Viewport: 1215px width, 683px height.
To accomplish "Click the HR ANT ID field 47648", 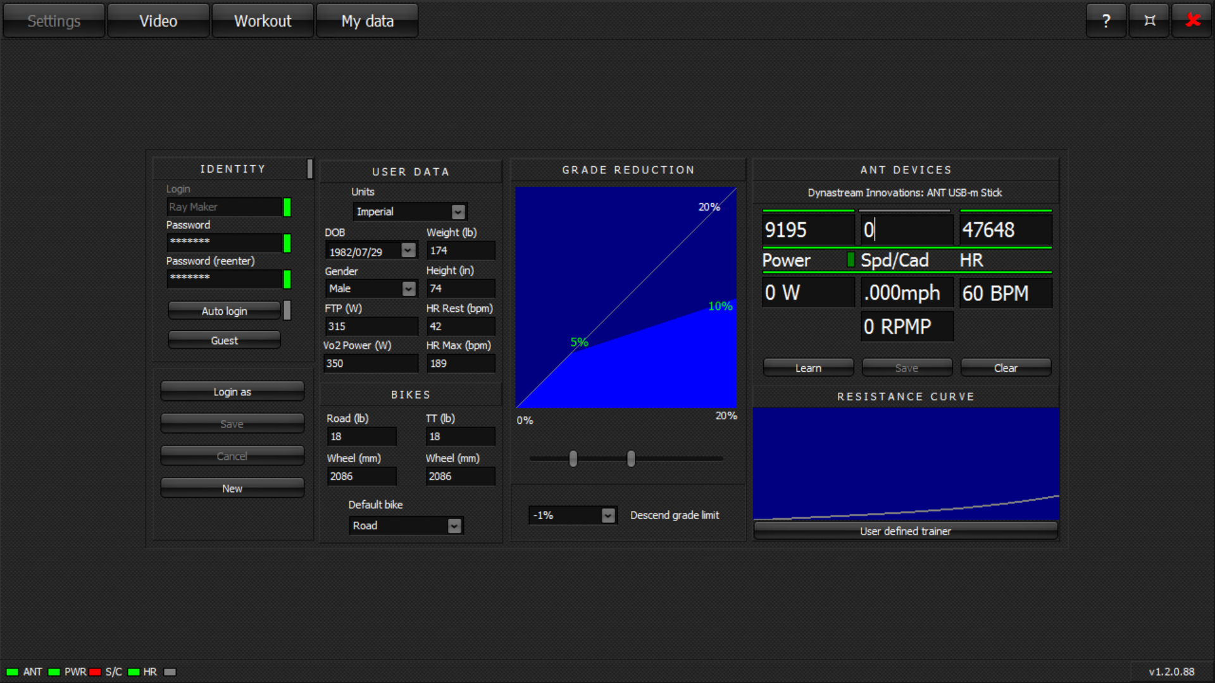I will (x=1006, y=230).
